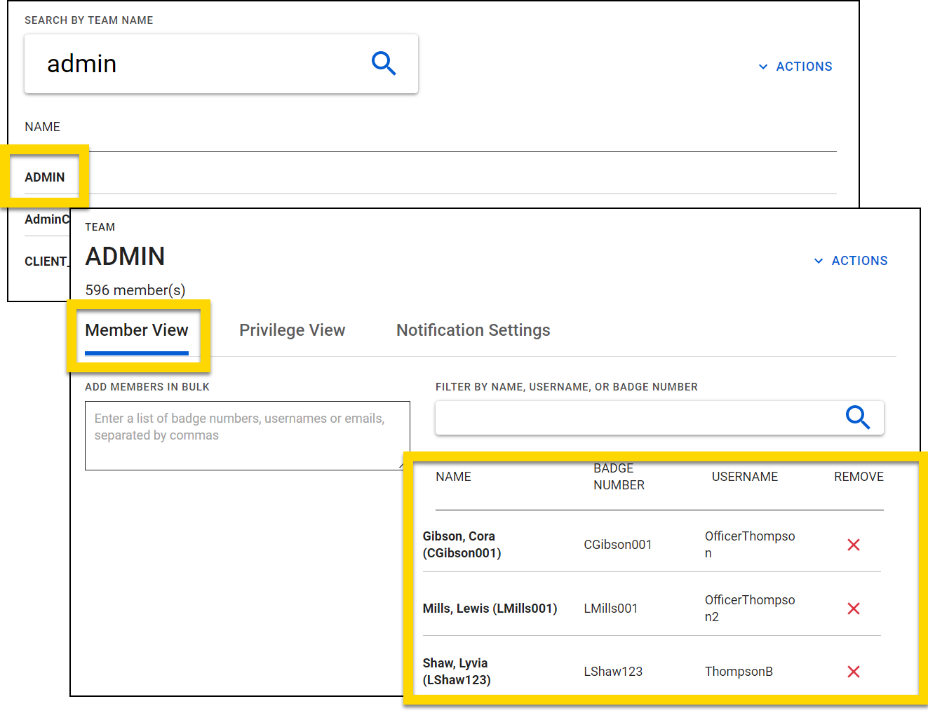Screen dimensions: 928x713
Task: Click the member filter search magnifier icon
Action: click(857, 417)
